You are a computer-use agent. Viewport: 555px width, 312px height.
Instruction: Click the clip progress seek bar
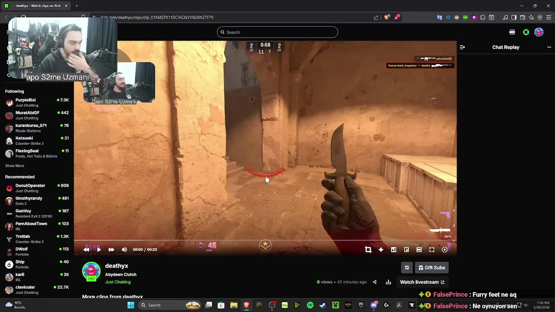pos(265,240)
